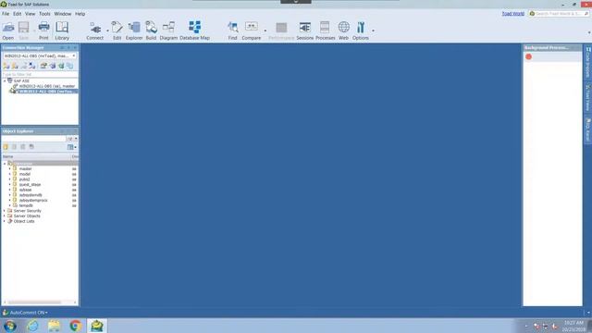Open the Processes tool
Image resolution: width=592 pixels, height=333 pixels.
[325, 31]
